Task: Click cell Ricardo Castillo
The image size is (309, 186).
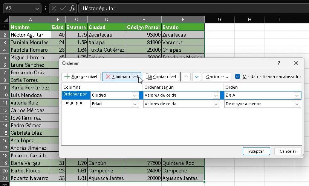Action: (x=31, y=155)
